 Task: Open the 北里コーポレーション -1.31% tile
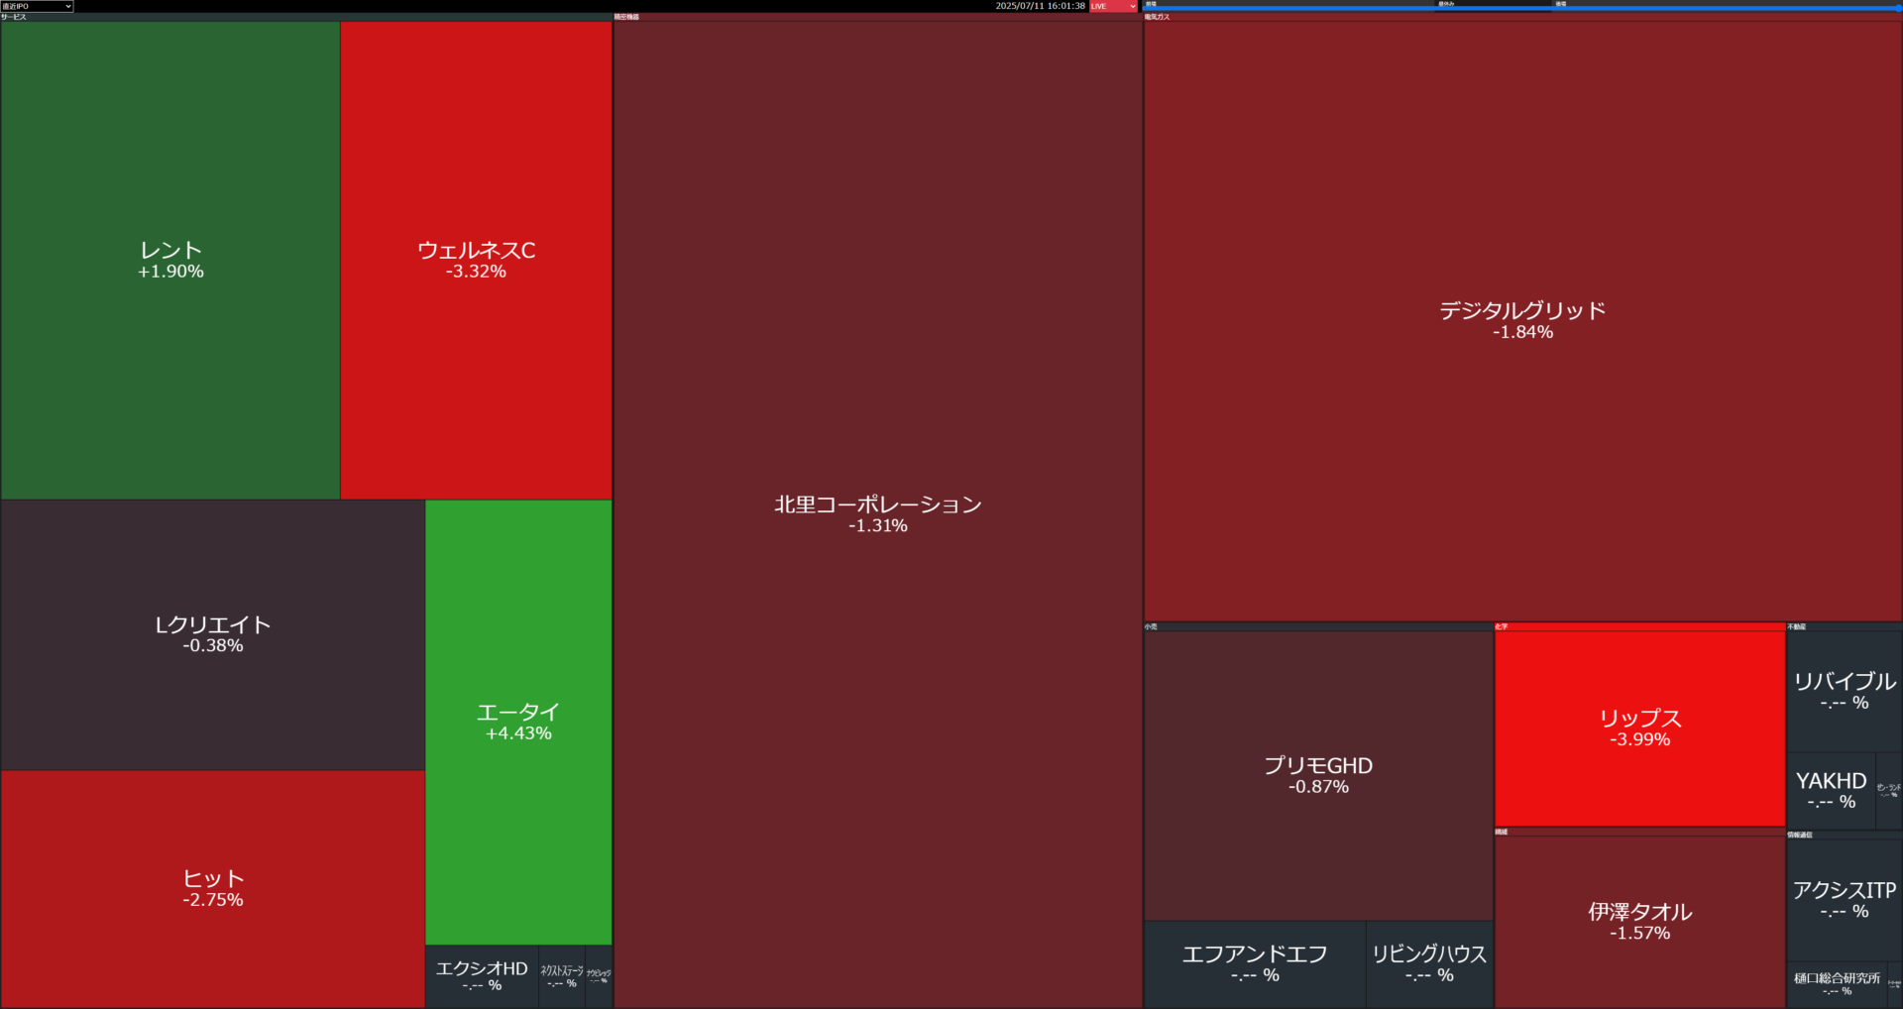click(x=878, y=513)
